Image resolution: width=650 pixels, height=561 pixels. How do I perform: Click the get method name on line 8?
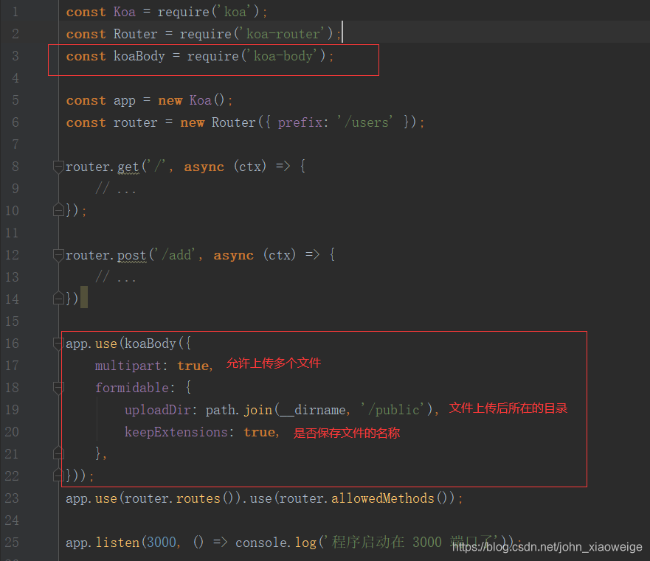tap(128, 167)
